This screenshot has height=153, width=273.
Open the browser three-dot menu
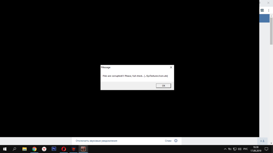tap(269, 10)
